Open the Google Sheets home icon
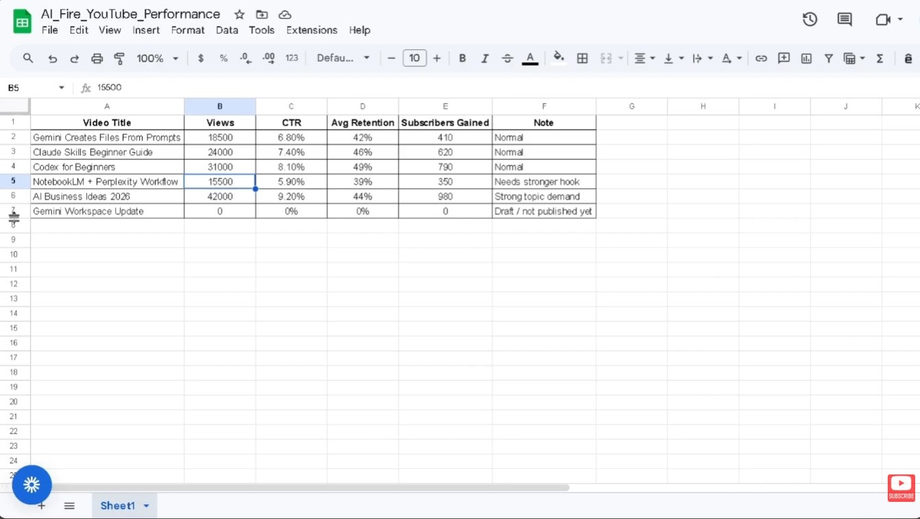920x519 pixels. tap(23, 22)
